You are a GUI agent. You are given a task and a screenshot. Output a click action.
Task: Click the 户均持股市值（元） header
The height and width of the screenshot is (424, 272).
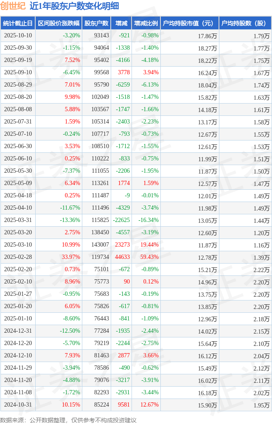pos(189,23)
